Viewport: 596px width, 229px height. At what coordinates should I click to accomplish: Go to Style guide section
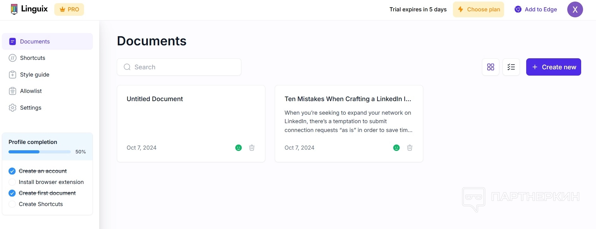click(34, 75)
